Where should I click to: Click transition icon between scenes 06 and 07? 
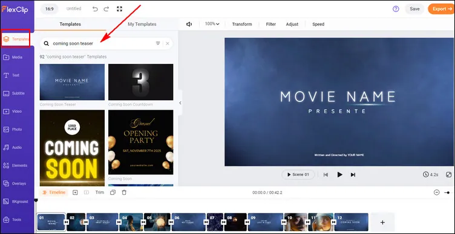(206, 222)
